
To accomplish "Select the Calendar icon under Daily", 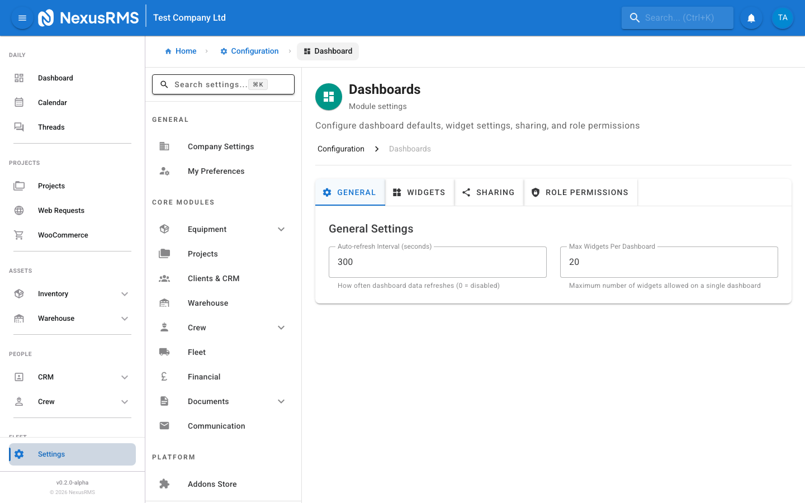I will tap(20, 102).
